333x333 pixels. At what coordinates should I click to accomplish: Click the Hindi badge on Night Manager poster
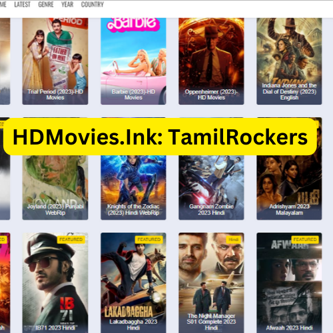(x=233, y=240)
